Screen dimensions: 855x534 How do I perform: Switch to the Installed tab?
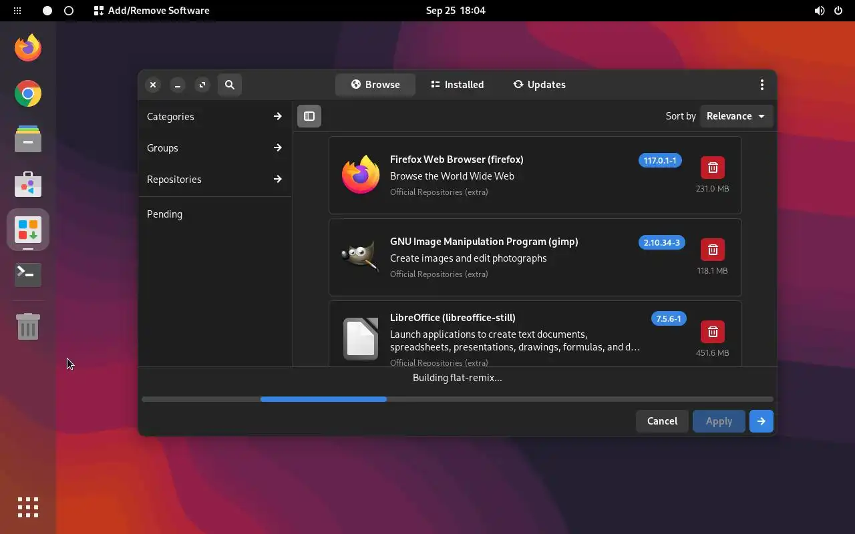click(x=458, y=85)
